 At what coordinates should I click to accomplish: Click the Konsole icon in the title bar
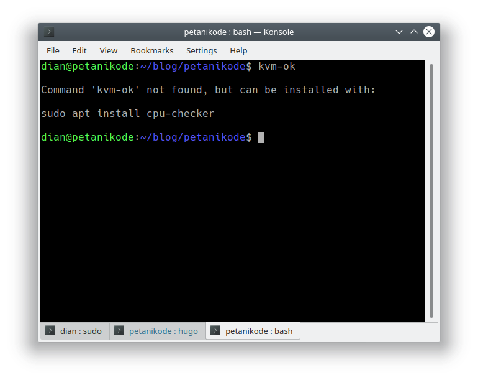point(49,32)
